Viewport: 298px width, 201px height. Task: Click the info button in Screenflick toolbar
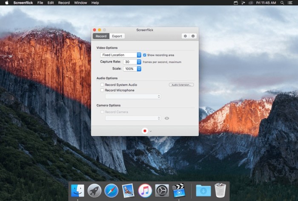(193, 36)
